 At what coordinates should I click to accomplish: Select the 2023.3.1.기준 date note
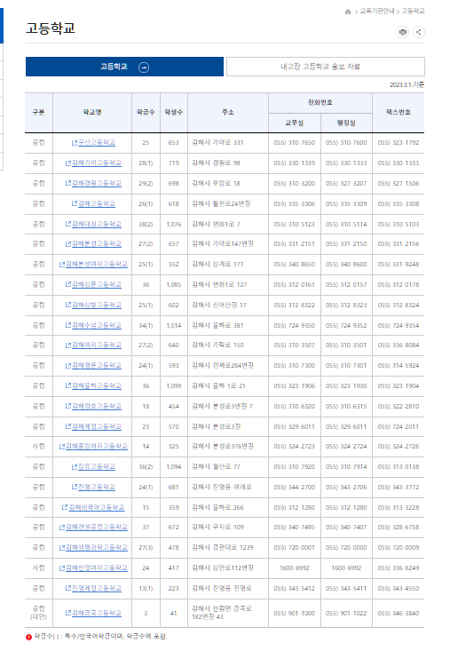coord(407,85)
